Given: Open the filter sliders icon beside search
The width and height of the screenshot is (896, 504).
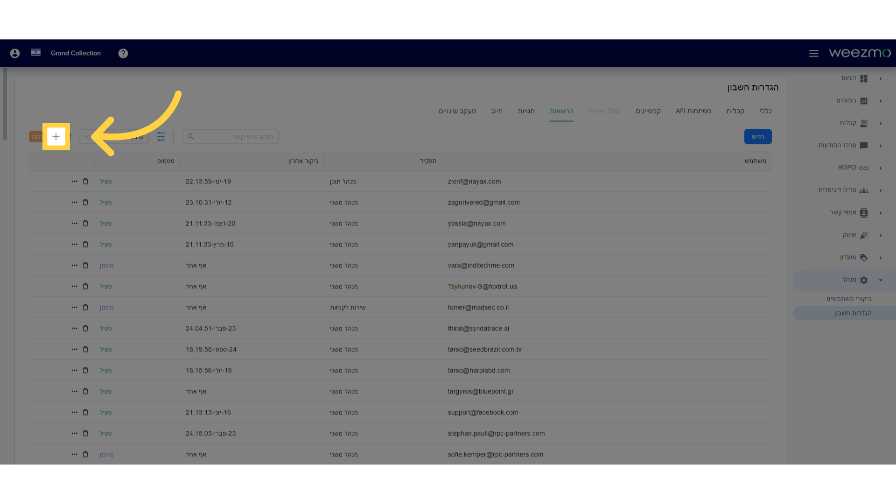Looking at the screenshot, I should (161, 136).
